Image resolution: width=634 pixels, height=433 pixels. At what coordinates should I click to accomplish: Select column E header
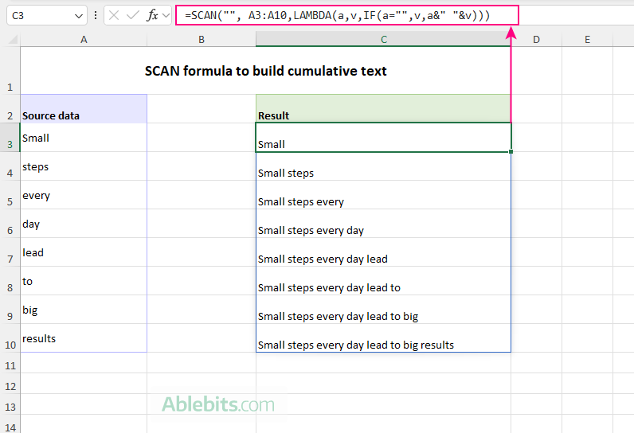[587, 40]
